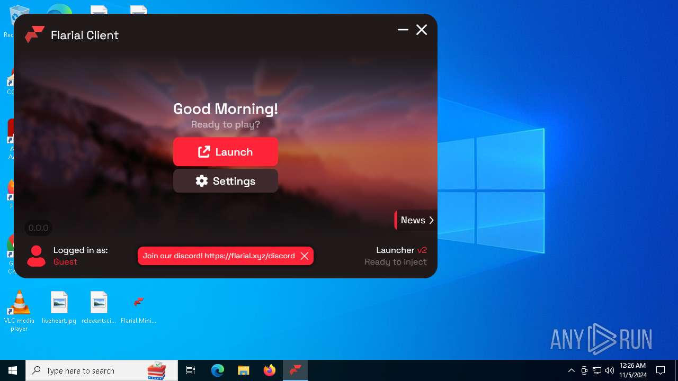Close the Flarial Client window
This screenshot has height=381, width=678.
[422, 30]
